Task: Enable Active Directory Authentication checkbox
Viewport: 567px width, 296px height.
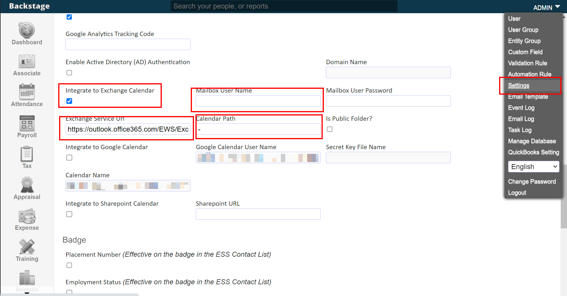Action: pos(69,73)
